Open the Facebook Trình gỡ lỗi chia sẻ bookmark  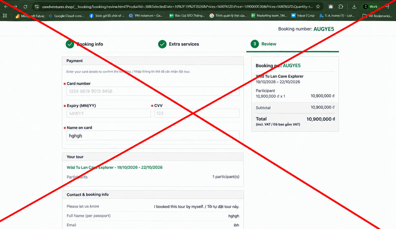107,16
